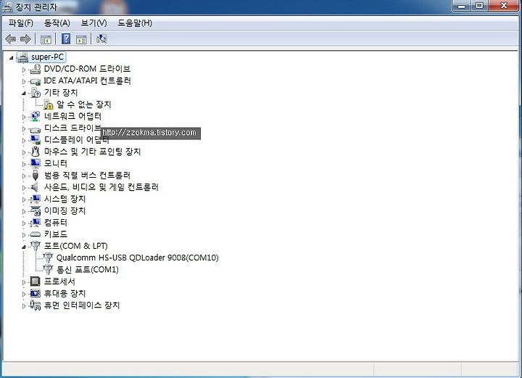Expand the 네트워크 어댑터 arrow
The height and width of the screenshot is (378, 522).
coord(24,117)
